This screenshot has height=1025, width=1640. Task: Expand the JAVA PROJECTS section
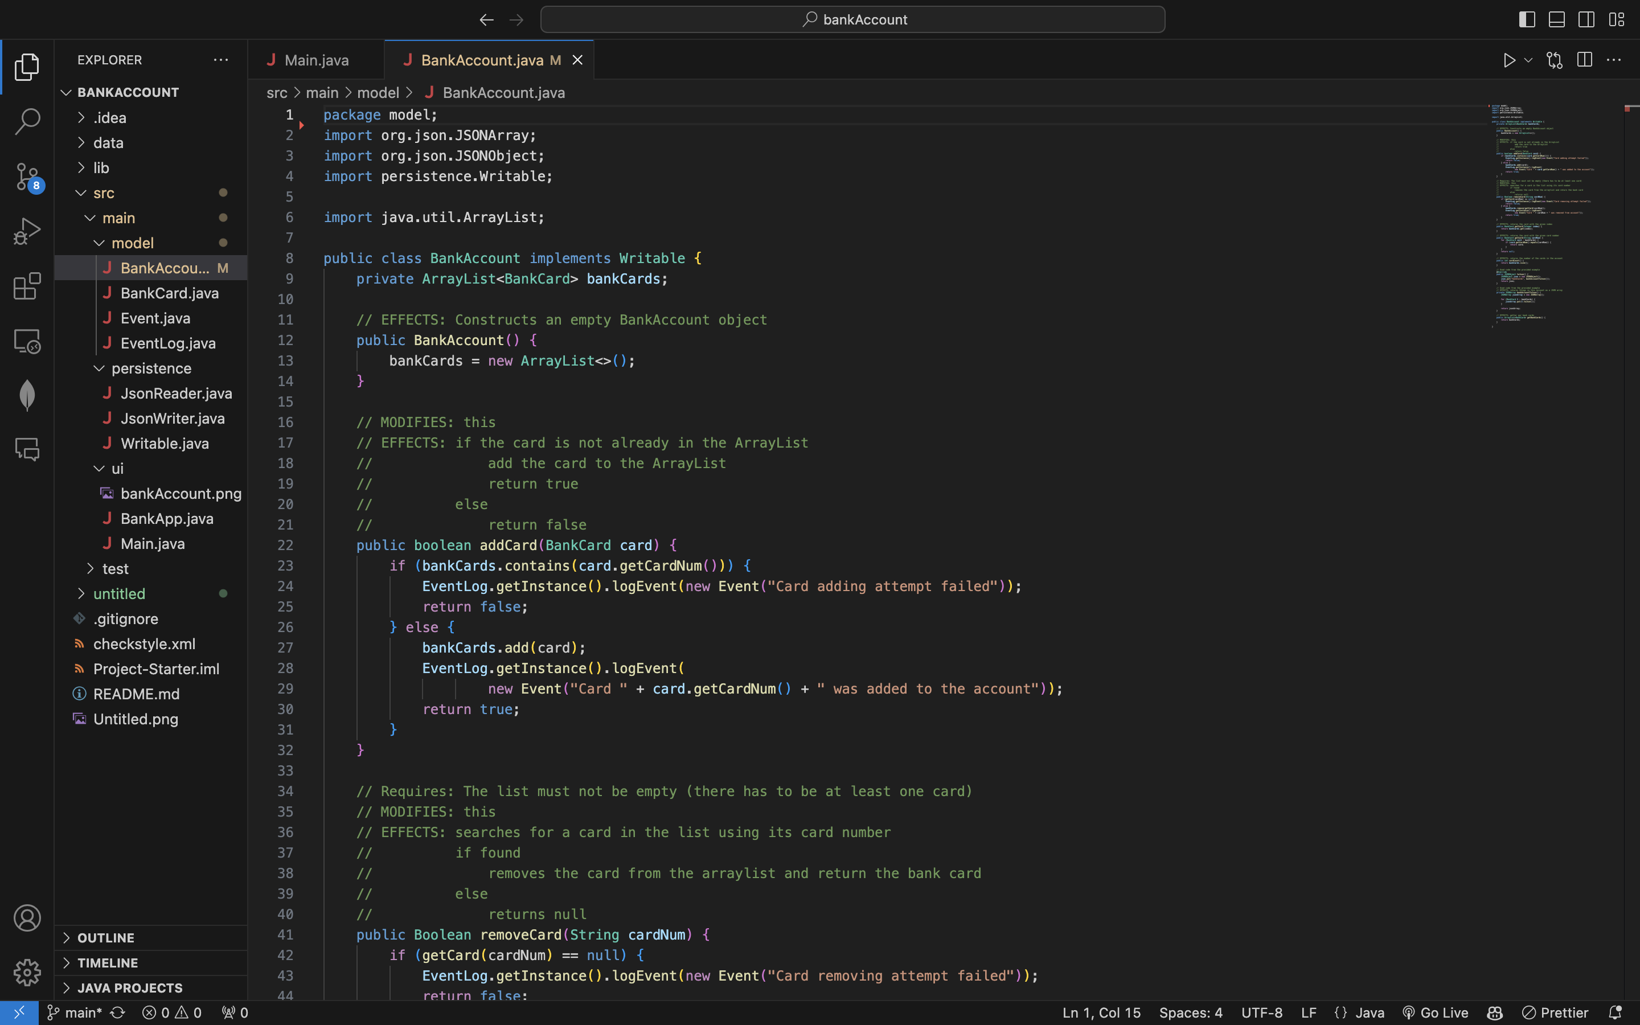[150, 988]
